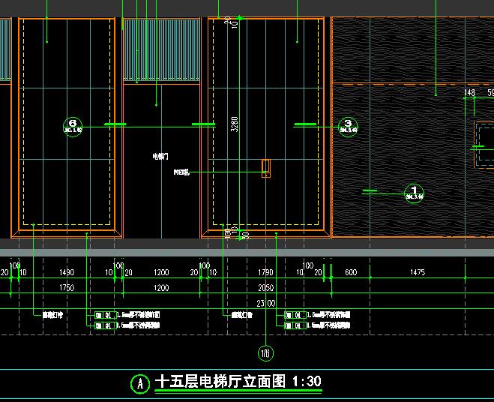Select the 1750 dimension value
Viewport: 494px width, 402px height.
67,288
